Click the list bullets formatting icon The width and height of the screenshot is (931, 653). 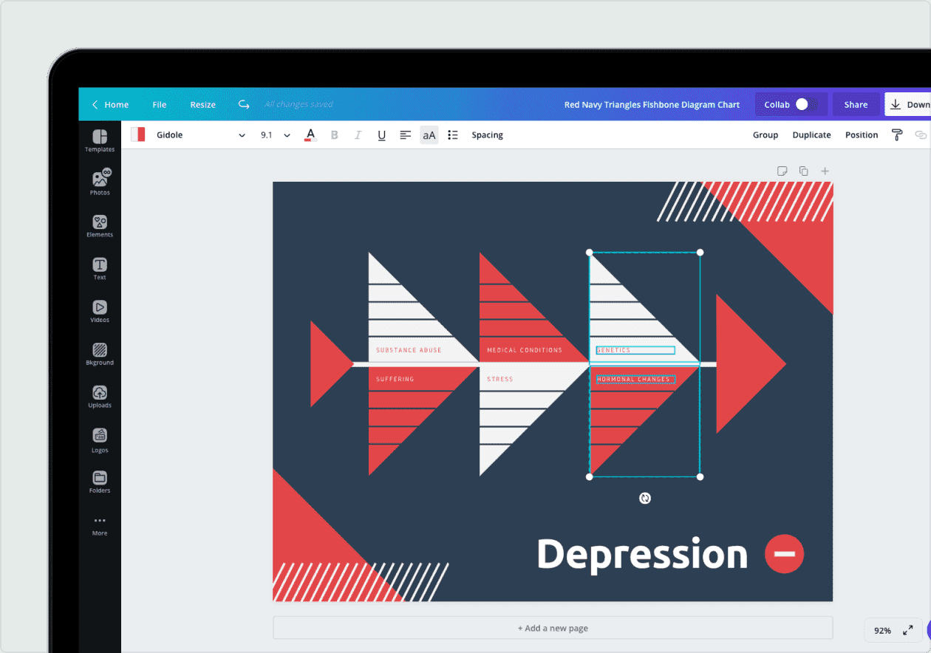point(453,135)
